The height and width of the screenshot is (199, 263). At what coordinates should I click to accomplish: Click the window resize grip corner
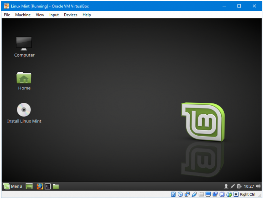(260, 196)
